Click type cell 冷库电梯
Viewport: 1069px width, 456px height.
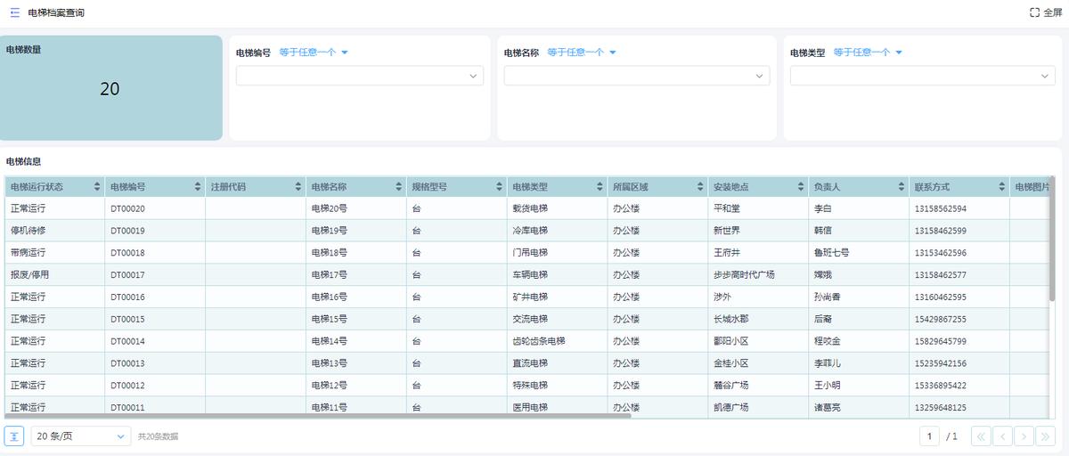tap(530, 231)
